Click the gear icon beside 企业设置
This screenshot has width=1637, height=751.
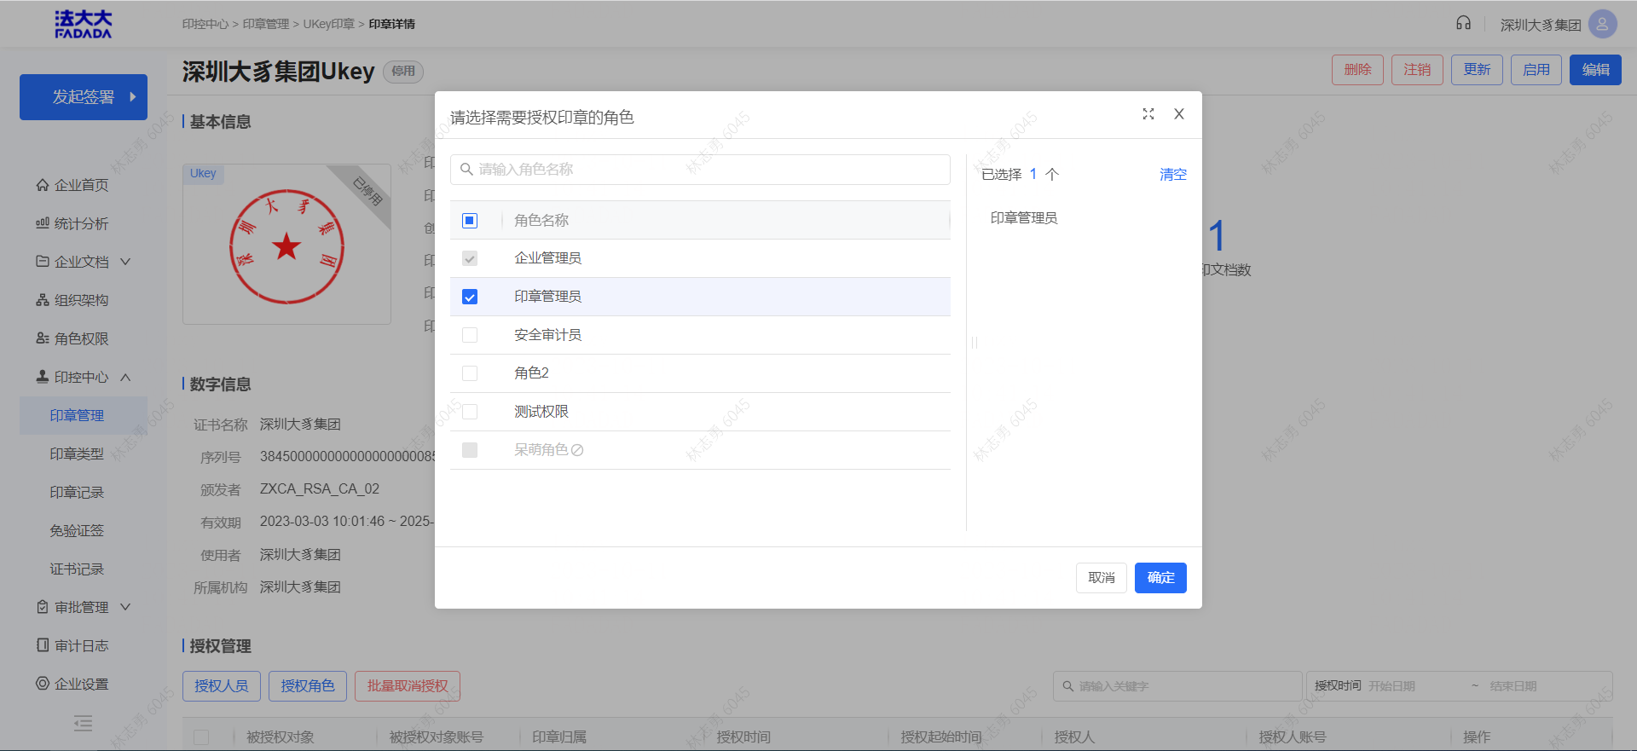pos(43,684)
